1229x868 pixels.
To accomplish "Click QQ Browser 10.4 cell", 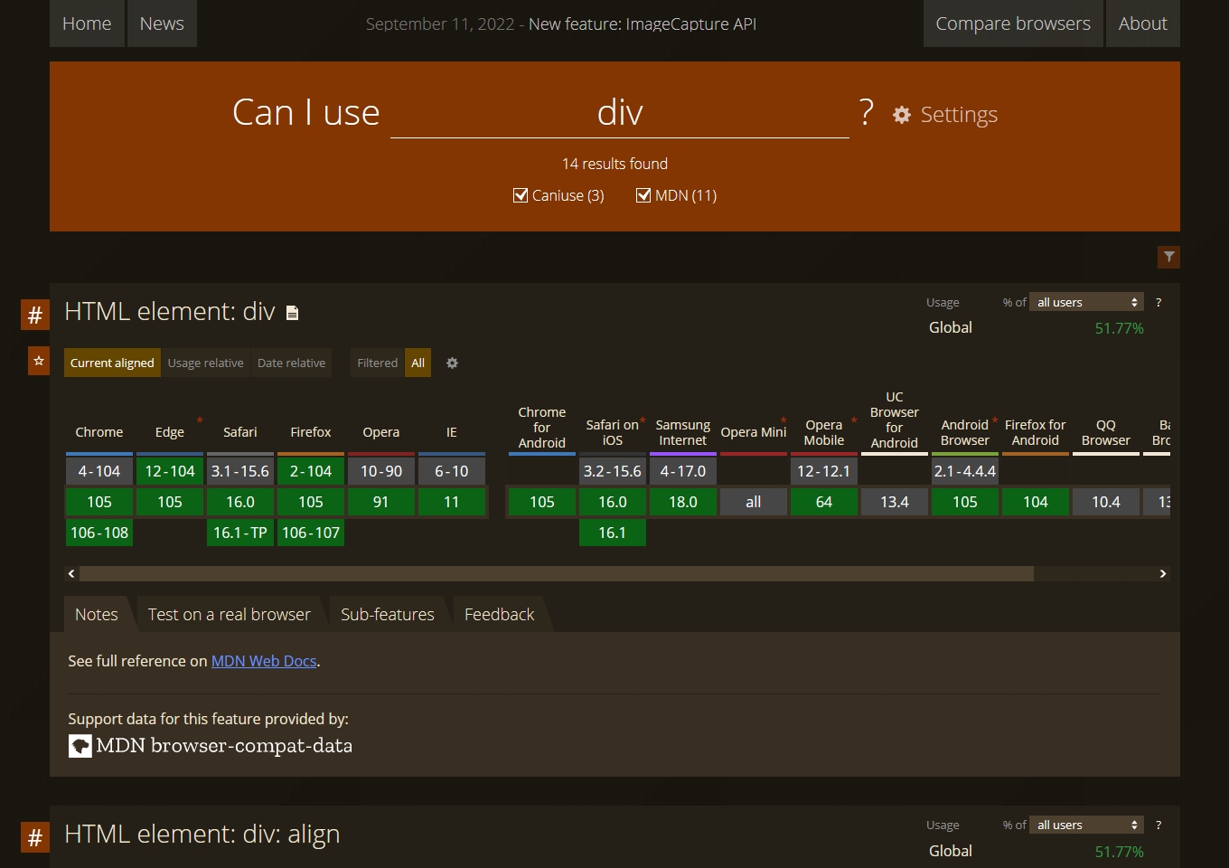I will pyautogui.click(x=1106, y=502).
